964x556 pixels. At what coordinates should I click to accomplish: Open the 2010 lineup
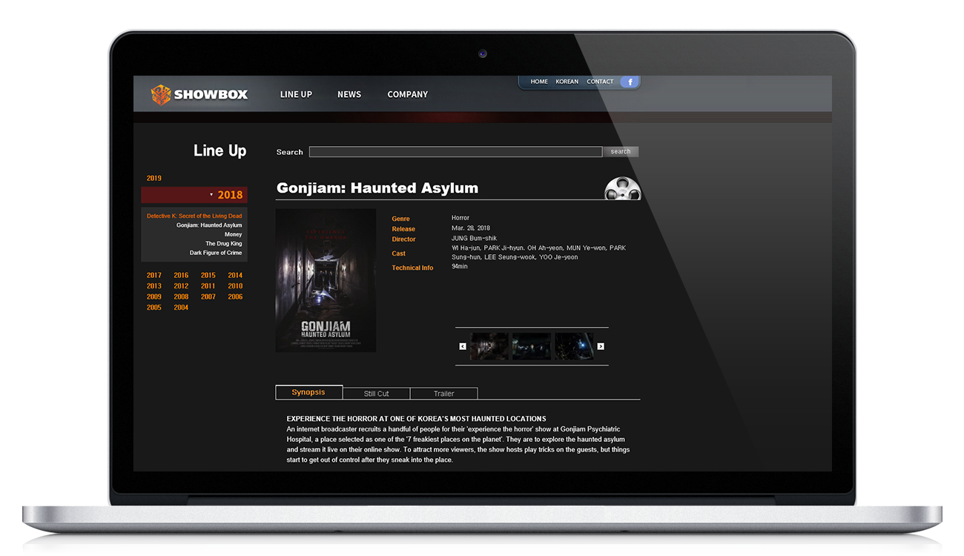pyautogui.click(x=235, y=286)
